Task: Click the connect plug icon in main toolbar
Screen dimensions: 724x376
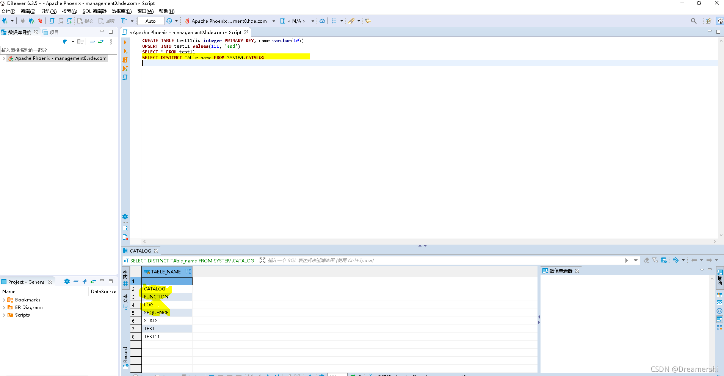Action: [x=23, y=21]
